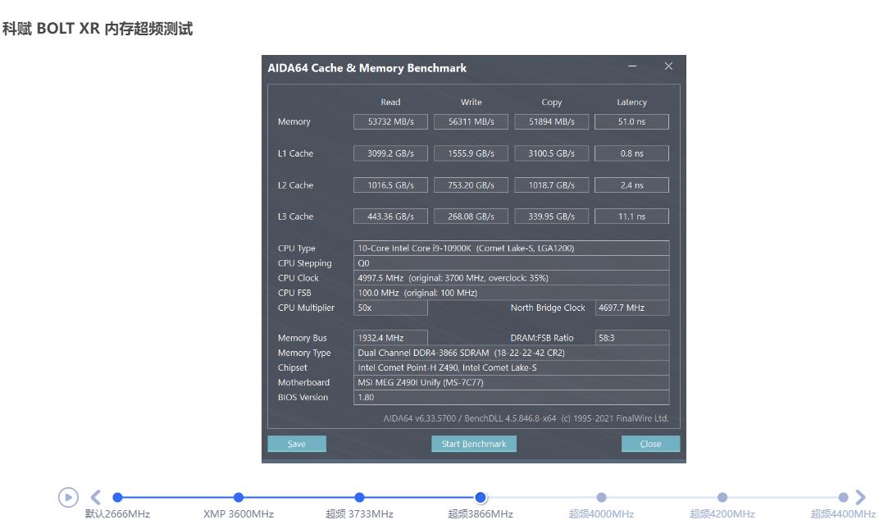Click the Latency column header
The width and height of the screenshot is (893, 529).
(631, 102)
